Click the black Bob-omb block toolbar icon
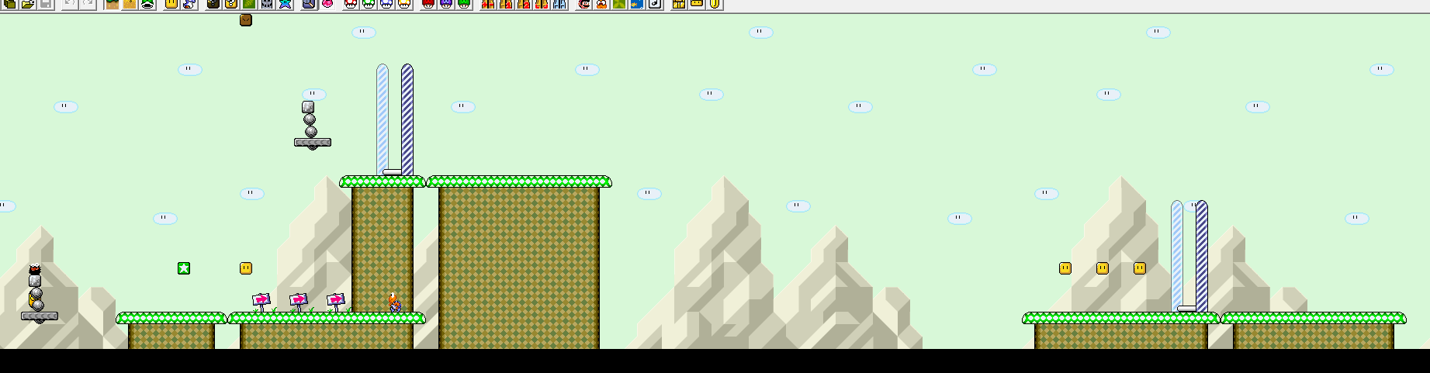 (213, 4)
